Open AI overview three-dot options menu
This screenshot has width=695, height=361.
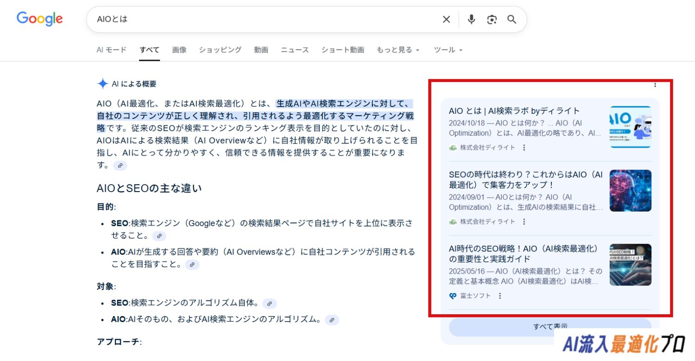coord(655,85)
